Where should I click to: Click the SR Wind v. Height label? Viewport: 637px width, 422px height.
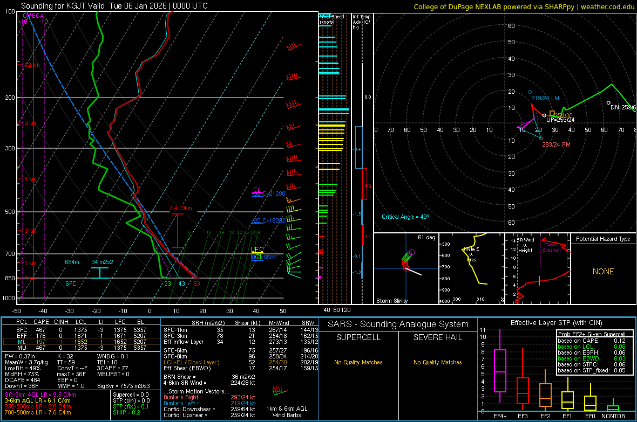[x=525, y=245]
